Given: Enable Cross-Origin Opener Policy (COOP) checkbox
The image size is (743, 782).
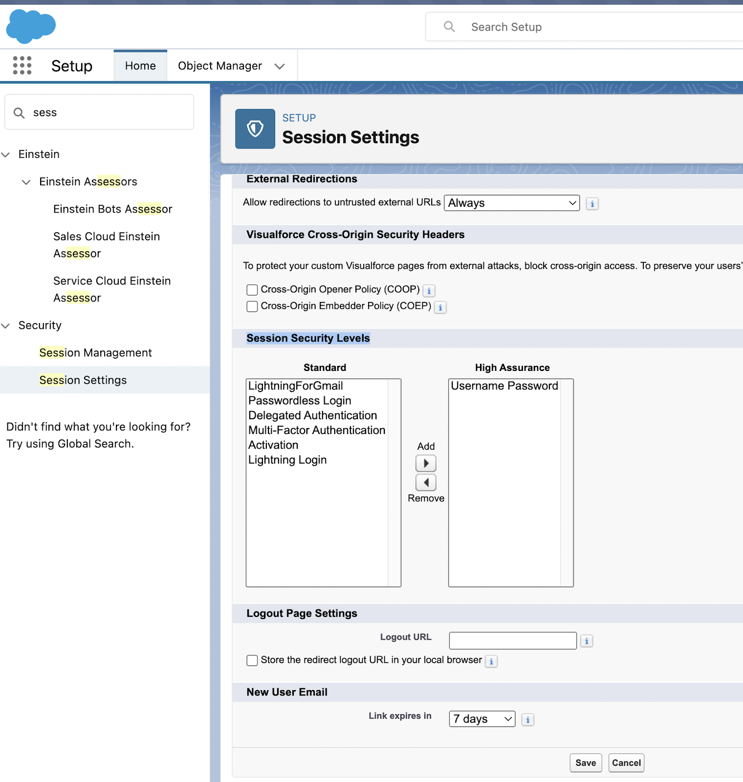Looking at the screenshot, I should click(x=252, y=290).
